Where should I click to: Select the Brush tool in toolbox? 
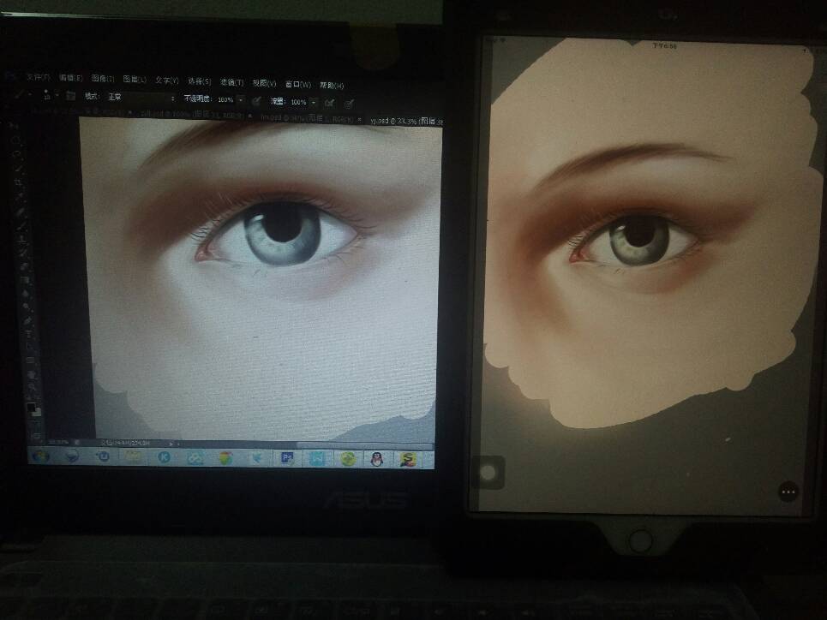pyautogui.click(x=21, y=224)
